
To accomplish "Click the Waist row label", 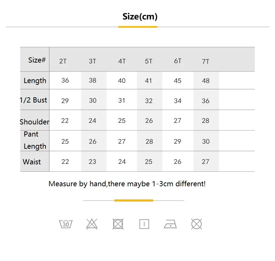I will click(32, 162).
